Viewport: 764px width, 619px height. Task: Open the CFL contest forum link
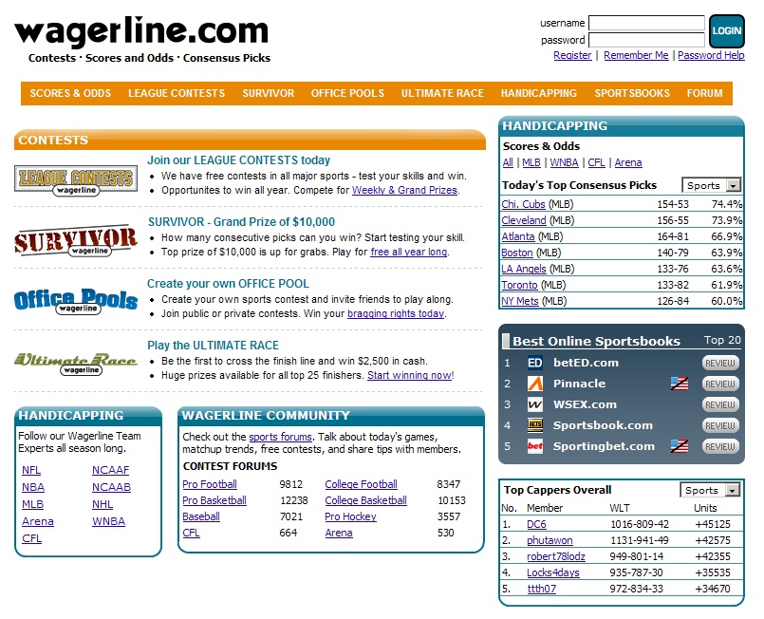coord(191,533)
